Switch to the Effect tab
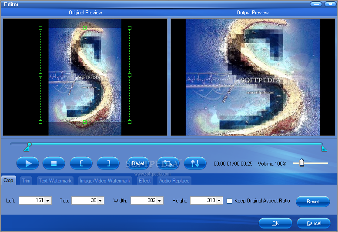Screen dimensions: 338x232 (x=145, y=181)
